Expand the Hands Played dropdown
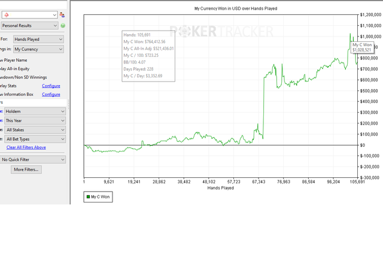 point(38,40)
